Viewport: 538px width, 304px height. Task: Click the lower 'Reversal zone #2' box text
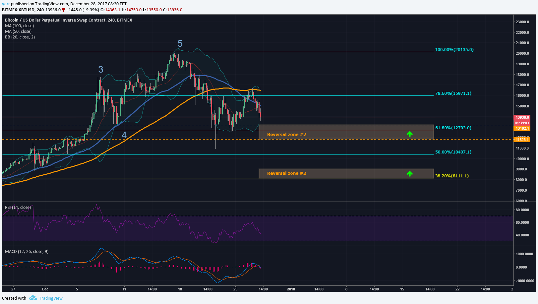[286, 173]
